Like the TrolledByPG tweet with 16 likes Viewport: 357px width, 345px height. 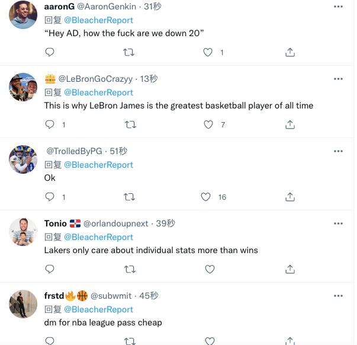point(205,197)
